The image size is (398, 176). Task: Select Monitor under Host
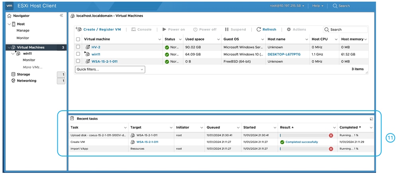pyautogui.click(x=23, y=38)
